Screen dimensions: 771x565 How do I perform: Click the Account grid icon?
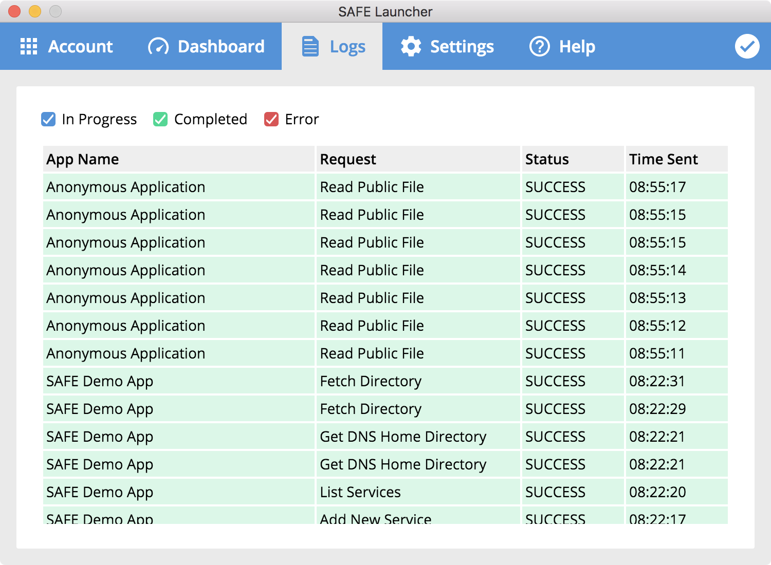coord(29,46)
